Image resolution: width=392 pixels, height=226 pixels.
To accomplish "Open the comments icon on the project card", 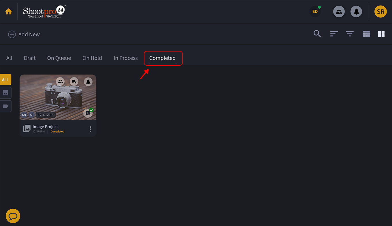I will (74, 81).
